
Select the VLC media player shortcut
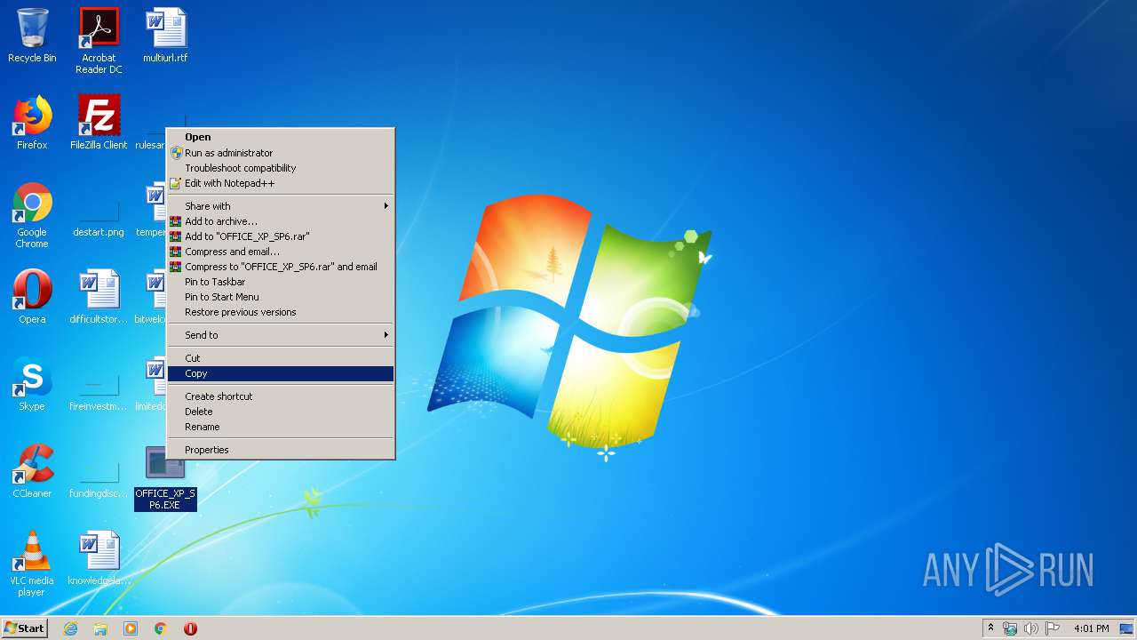click(x=32, y=564)
